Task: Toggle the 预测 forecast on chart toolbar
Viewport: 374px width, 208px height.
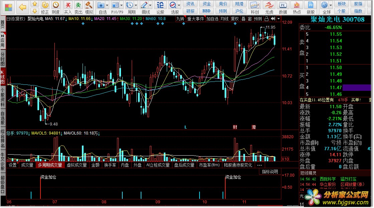Action: click(x=258, y=19)
